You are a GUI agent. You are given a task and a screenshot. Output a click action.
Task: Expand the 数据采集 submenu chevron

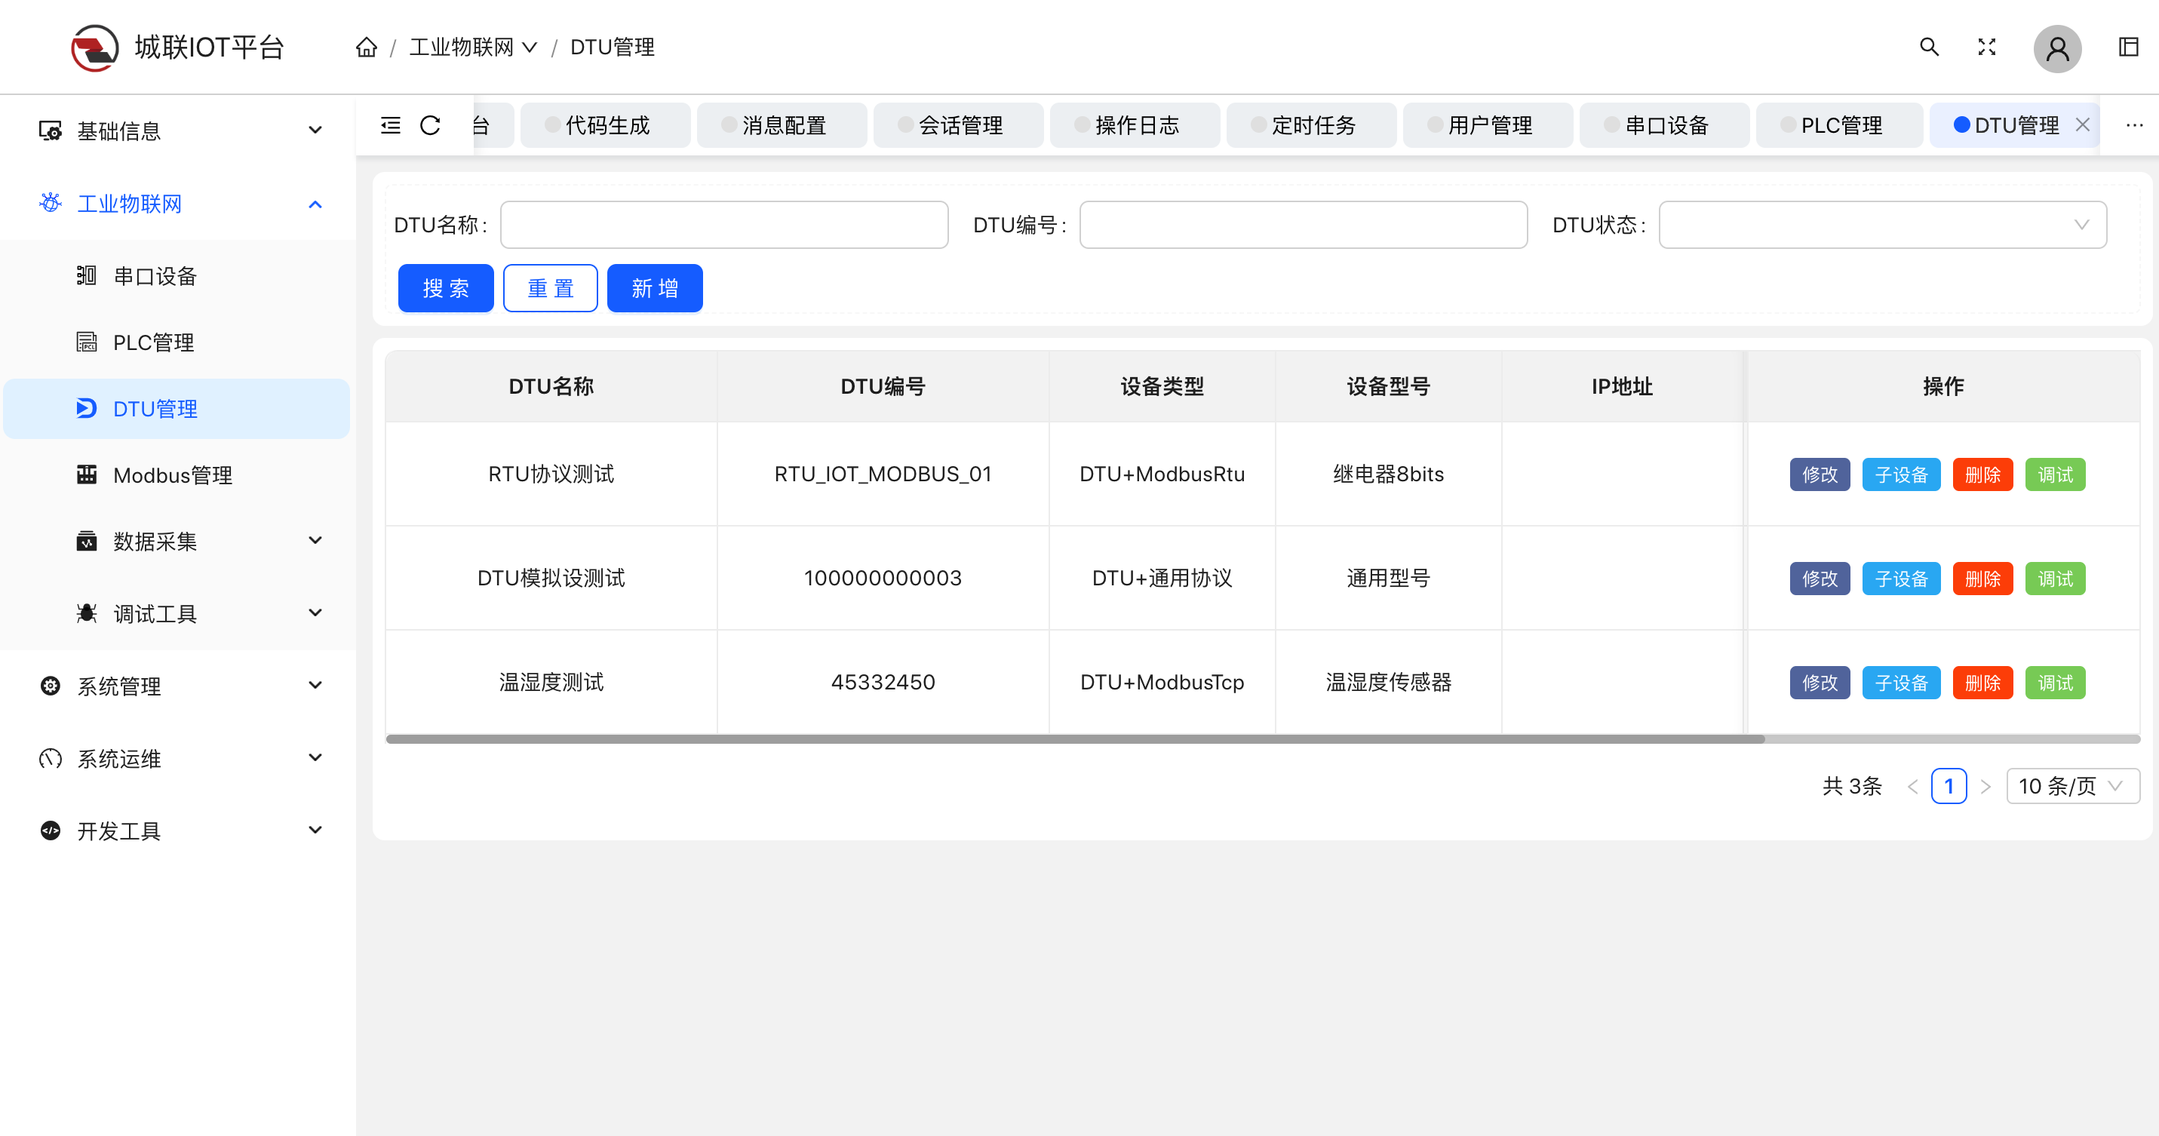coord(315,540)
